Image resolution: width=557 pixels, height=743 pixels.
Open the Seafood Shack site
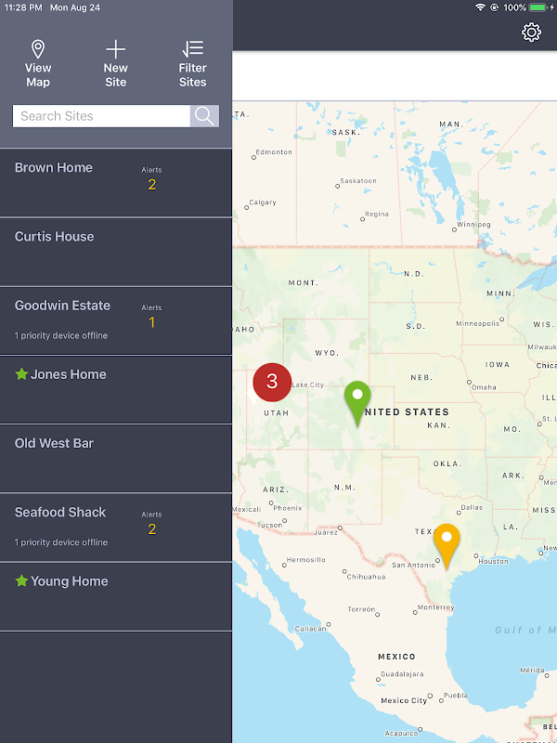point(115,528)
